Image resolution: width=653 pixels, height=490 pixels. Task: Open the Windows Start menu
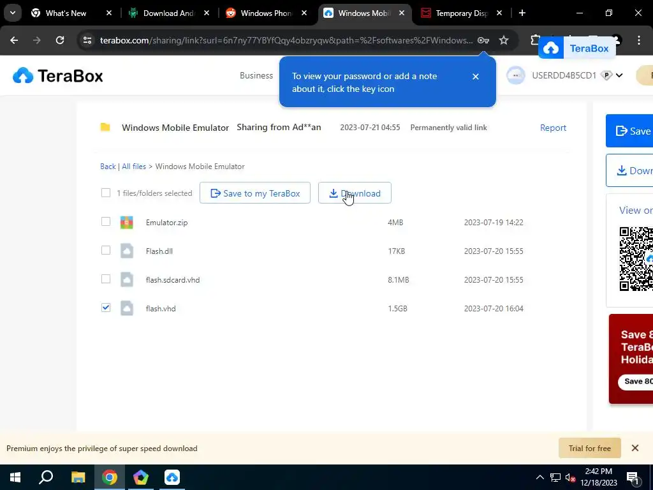pos(15,477)
